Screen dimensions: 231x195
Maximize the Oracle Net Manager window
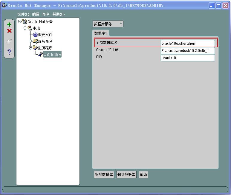click(219, 6)
